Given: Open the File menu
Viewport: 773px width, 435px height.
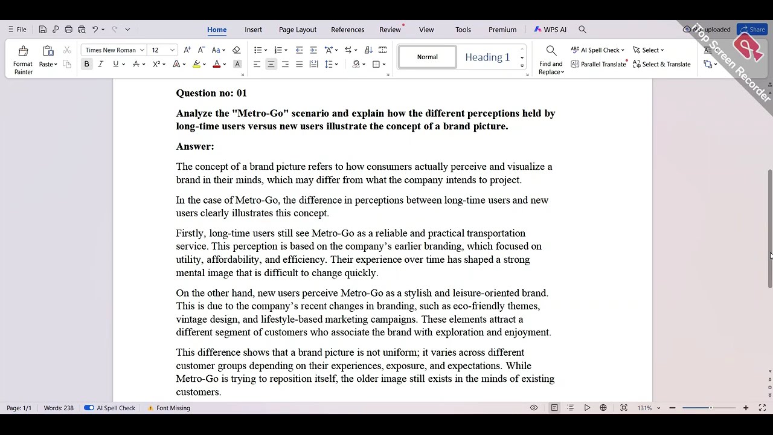Looking at the screenshot, I should (x=17, y=29).
